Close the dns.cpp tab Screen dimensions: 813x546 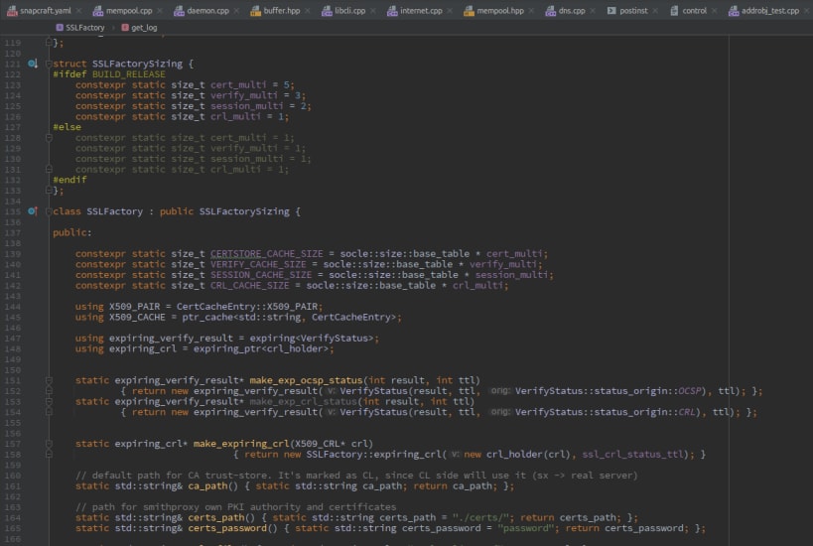tap(593, 10)
